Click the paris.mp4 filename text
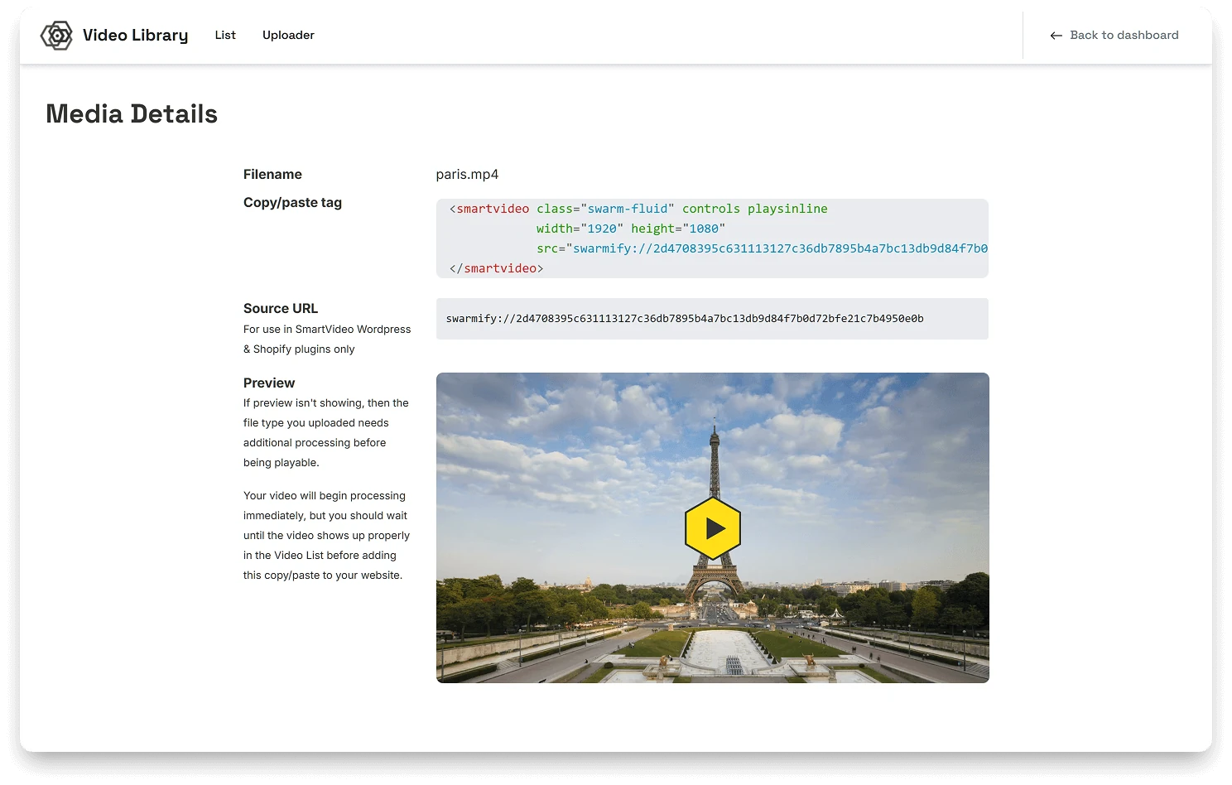Image resolution: width=1232 pixels, height=785 pixels. point(467,175)
